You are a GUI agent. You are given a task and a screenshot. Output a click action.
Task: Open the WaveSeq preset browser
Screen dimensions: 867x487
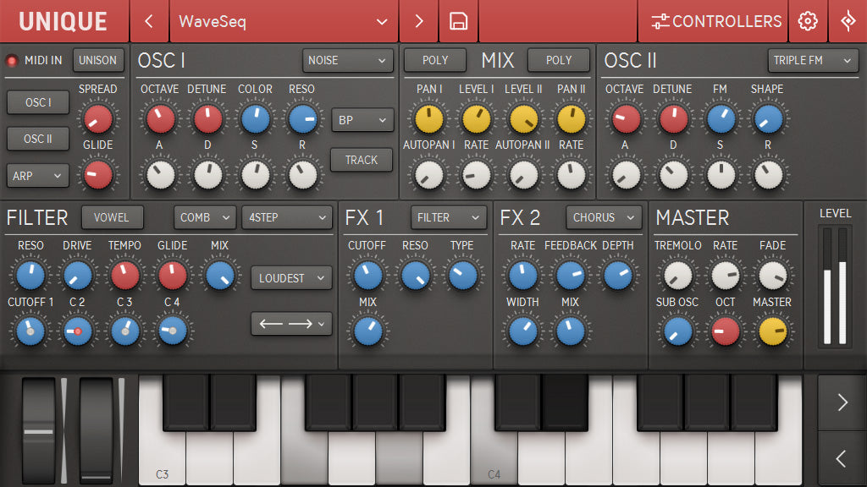(x=284, y=21)
